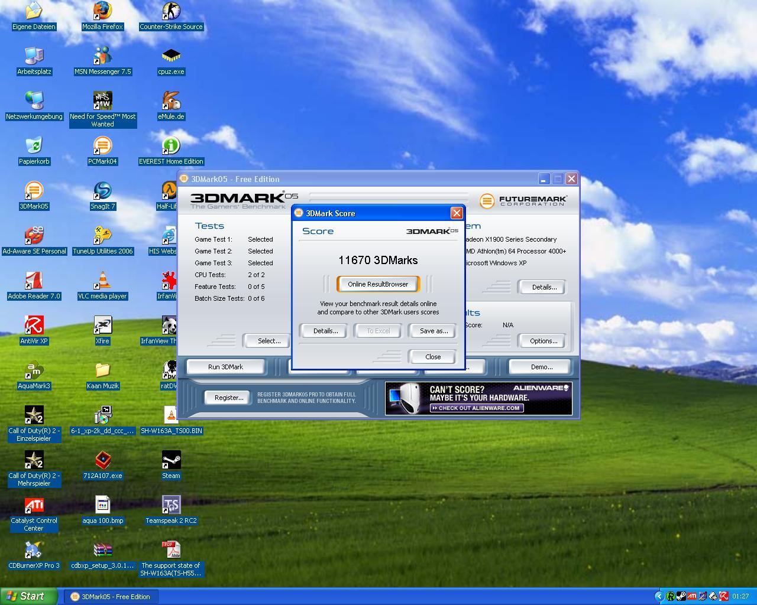The image size is (757, 605).
Task: Select Call of Duty 2 Mehrspieler icon
Action: [x=34, y=460]
